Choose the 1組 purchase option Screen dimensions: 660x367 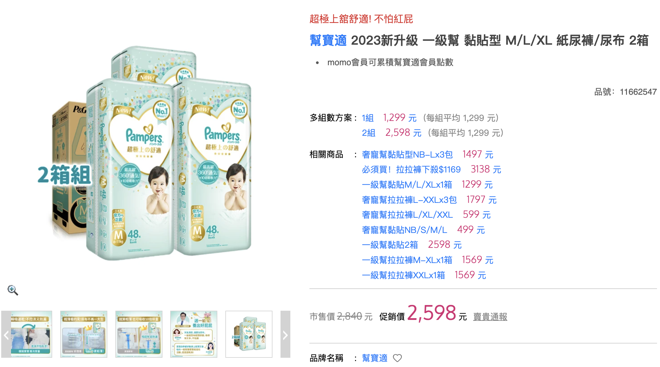pyautogui.click(x=368, y=118)
